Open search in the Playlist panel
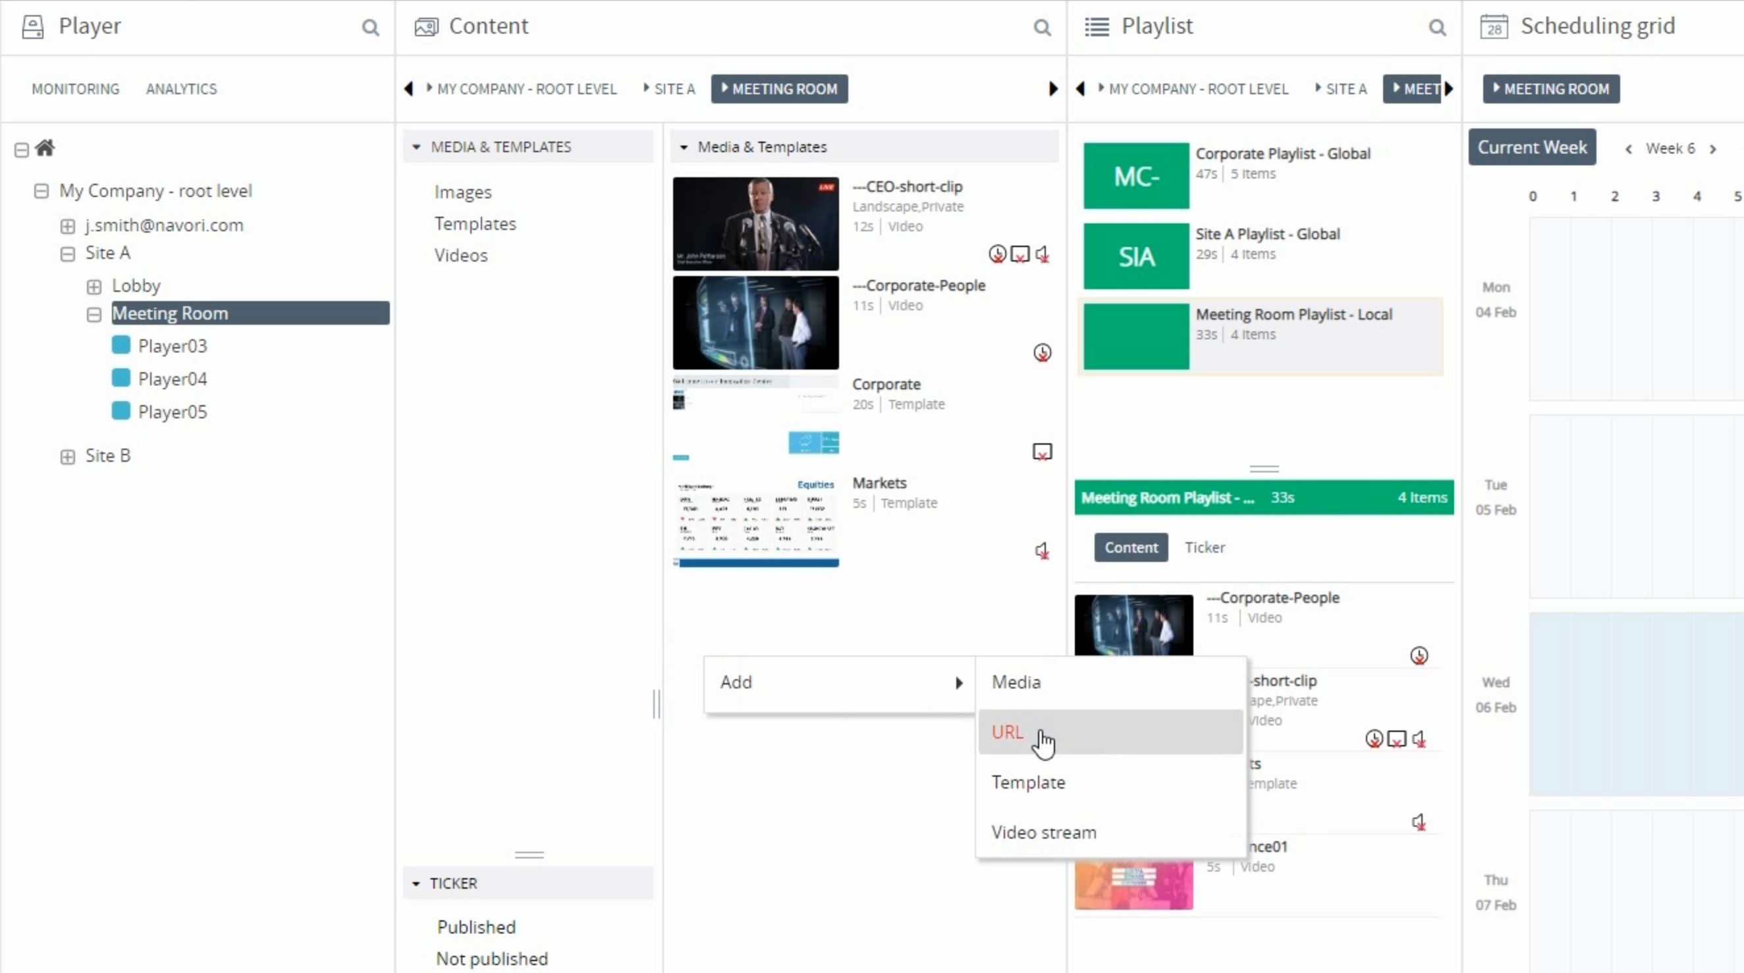 click(1437, 28)
